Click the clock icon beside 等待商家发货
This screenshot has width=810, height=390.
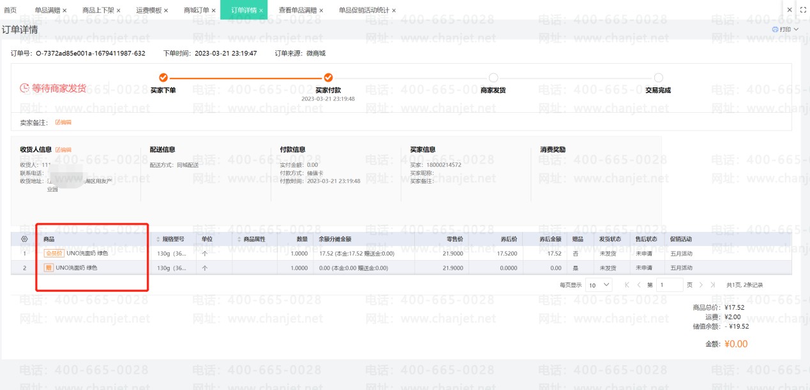24,88
